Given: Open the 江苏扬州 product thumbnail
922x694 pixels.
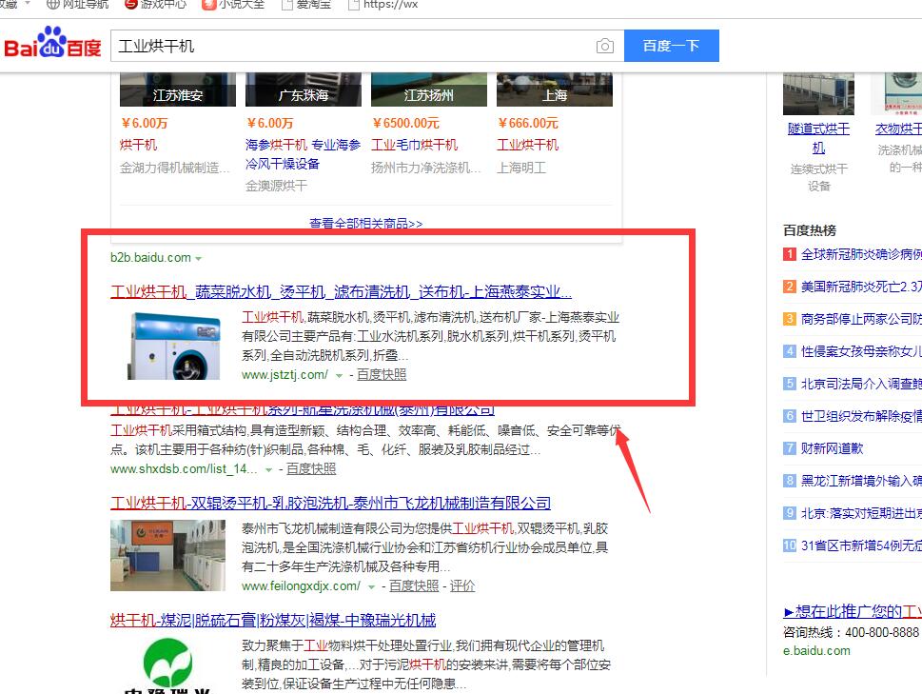Looking at the screenshot, I should (429, 89).
